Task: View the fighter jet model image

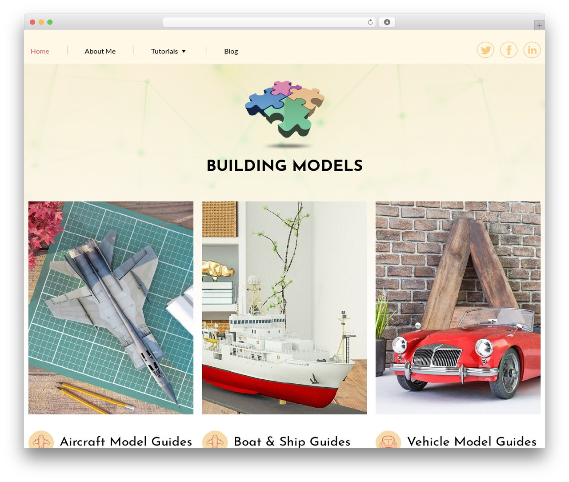Action: tap(111, 308)
